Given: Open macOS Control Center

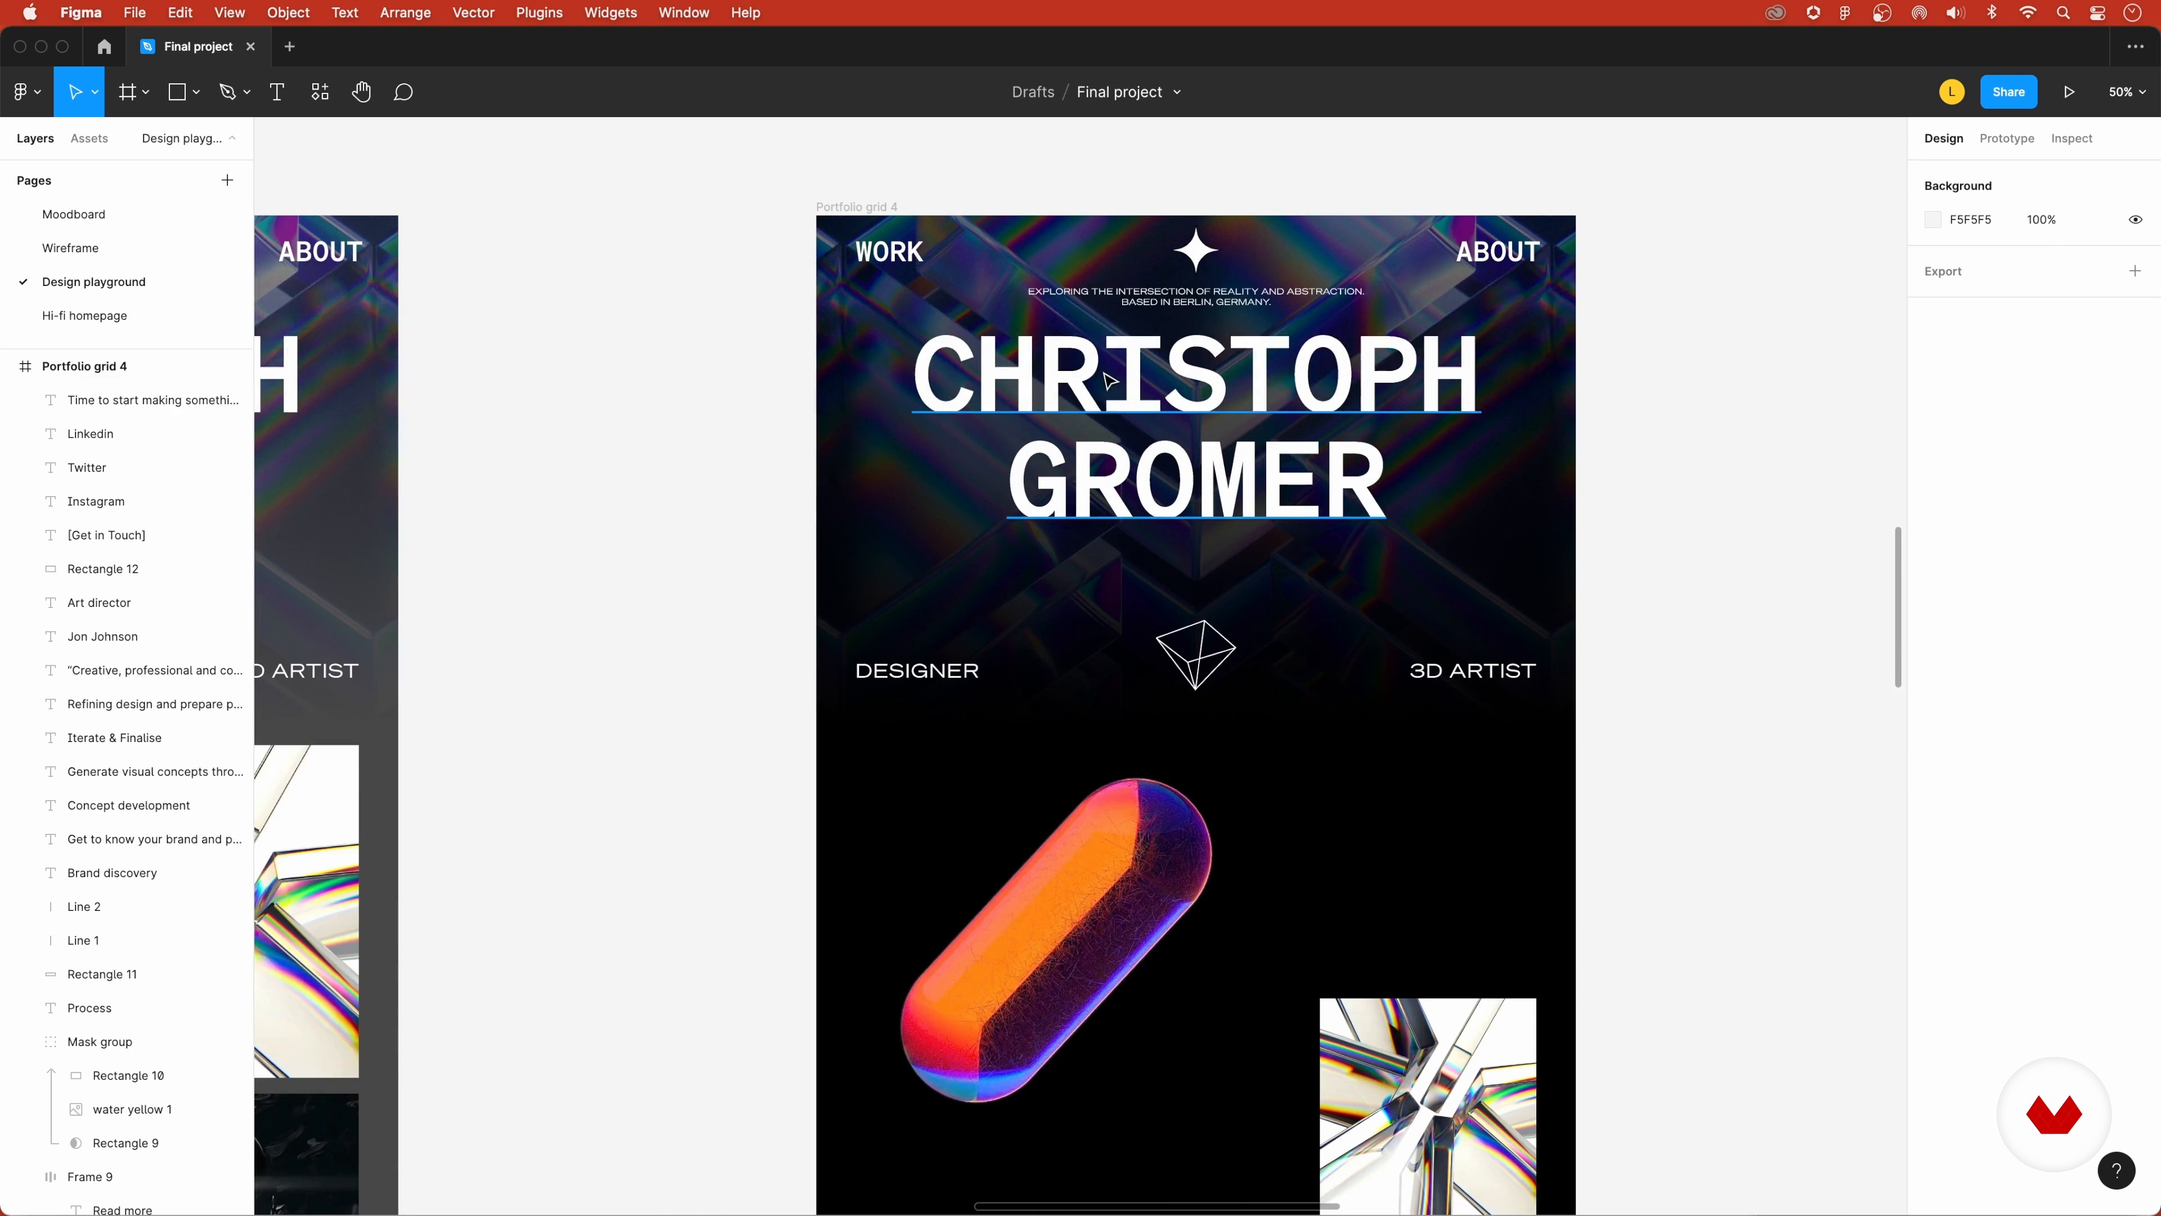Looking at the screenshot, I should click(2098, 12).
